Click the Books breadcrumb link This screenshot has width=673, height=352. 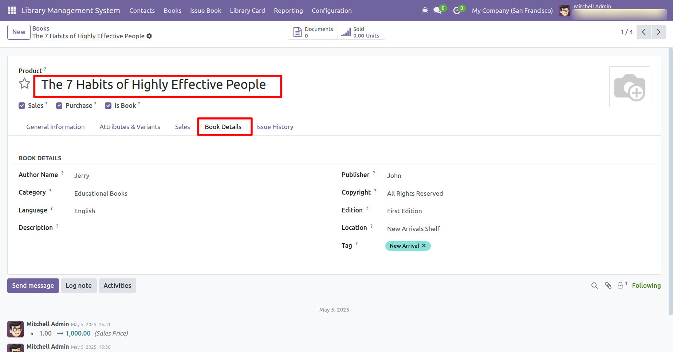41,28
